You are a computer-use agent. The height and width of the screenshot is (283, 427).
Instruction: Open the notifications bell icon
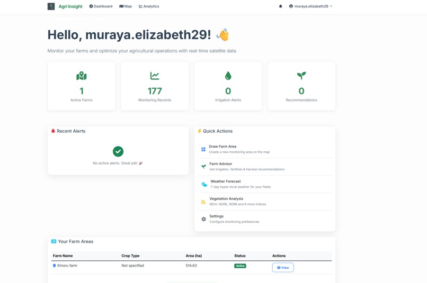pos(280,6)
